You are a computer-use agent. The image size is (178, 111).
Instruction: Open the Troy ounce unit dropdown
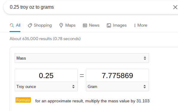(46, 86)
